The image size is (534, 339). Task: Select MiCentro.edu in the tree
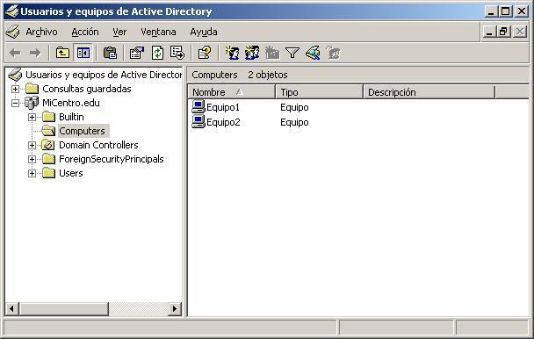(x=71, y=103)
